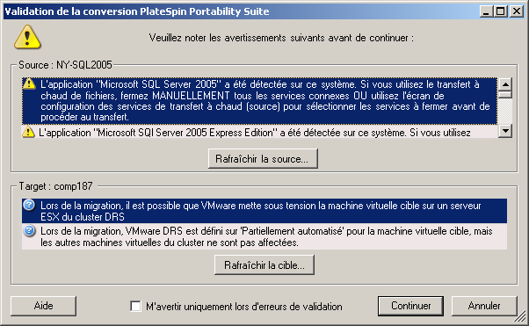
Task: Click source list scrollbar up arrow
Action: pos(505,84)
